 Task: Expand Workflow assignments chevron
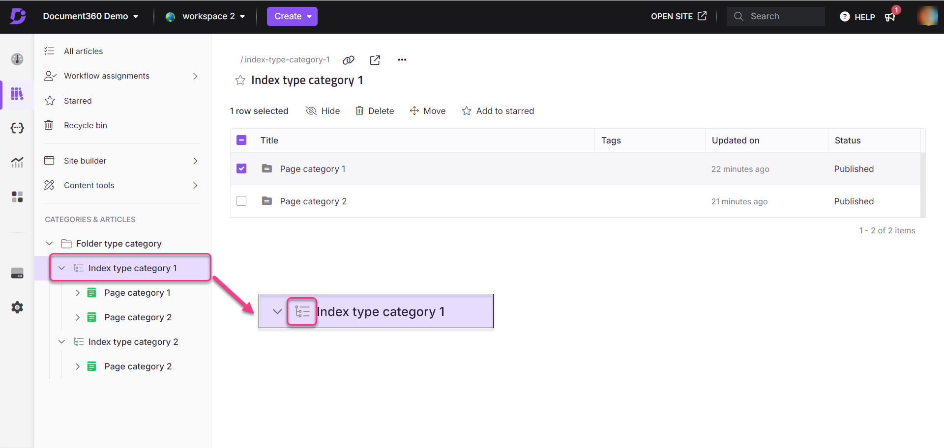pyautogui.click(x=195, y=76)
